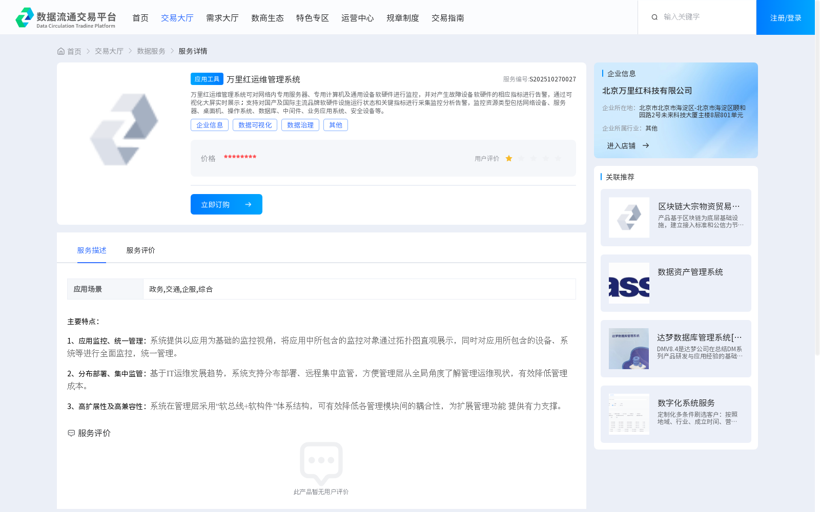The image size is (820, 512).
Task: Click the 数据治理 tag
Action: (x=300, y=125)
